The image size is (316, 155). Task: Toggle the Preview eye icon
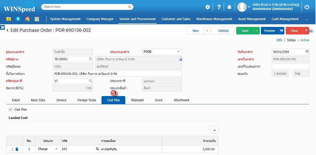click(x=281, y=31)
